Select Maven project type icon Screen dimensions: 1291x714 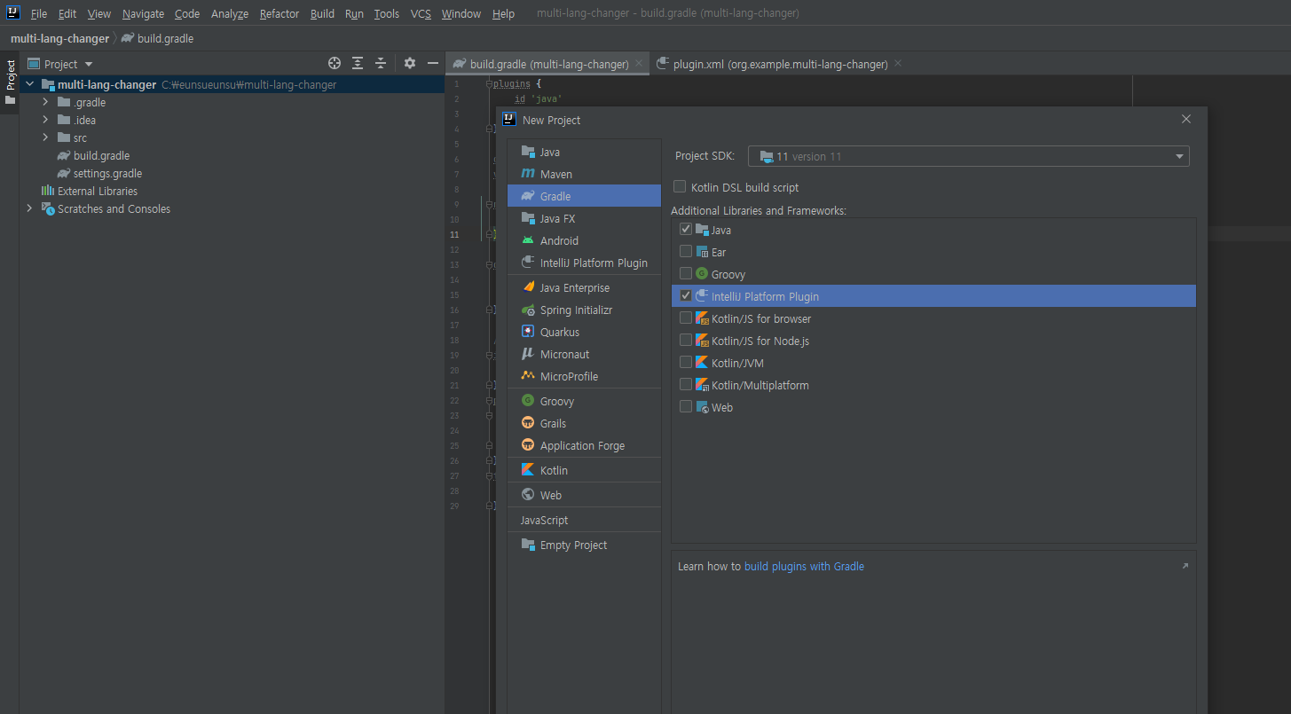pyautogui.click(x=528, y=174)
